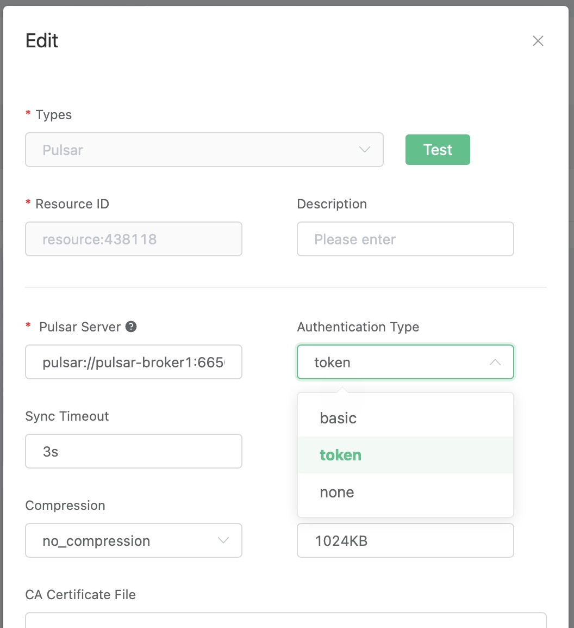Focus the Description input field
Viewport: 574px width, 628px height.
tap(405, 239)
